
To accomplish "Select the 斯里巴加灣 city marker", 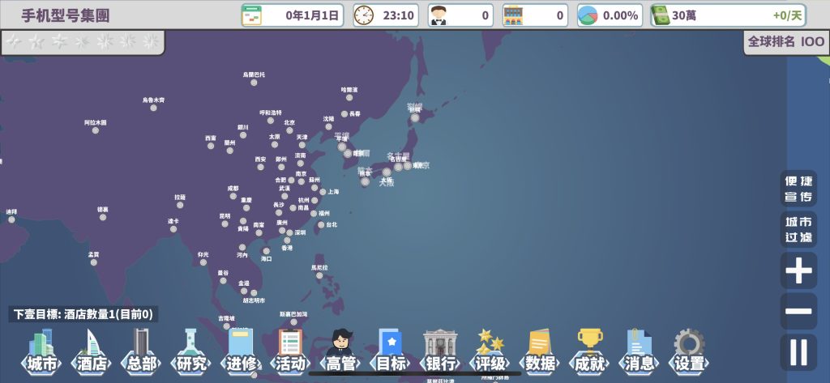I will [x=293, y=322].
